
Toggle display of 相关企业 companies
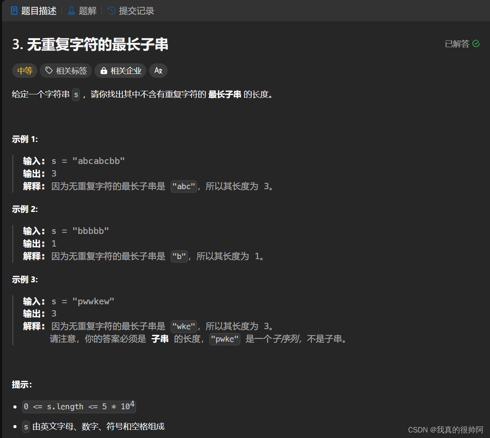click(x=120, y=70)
